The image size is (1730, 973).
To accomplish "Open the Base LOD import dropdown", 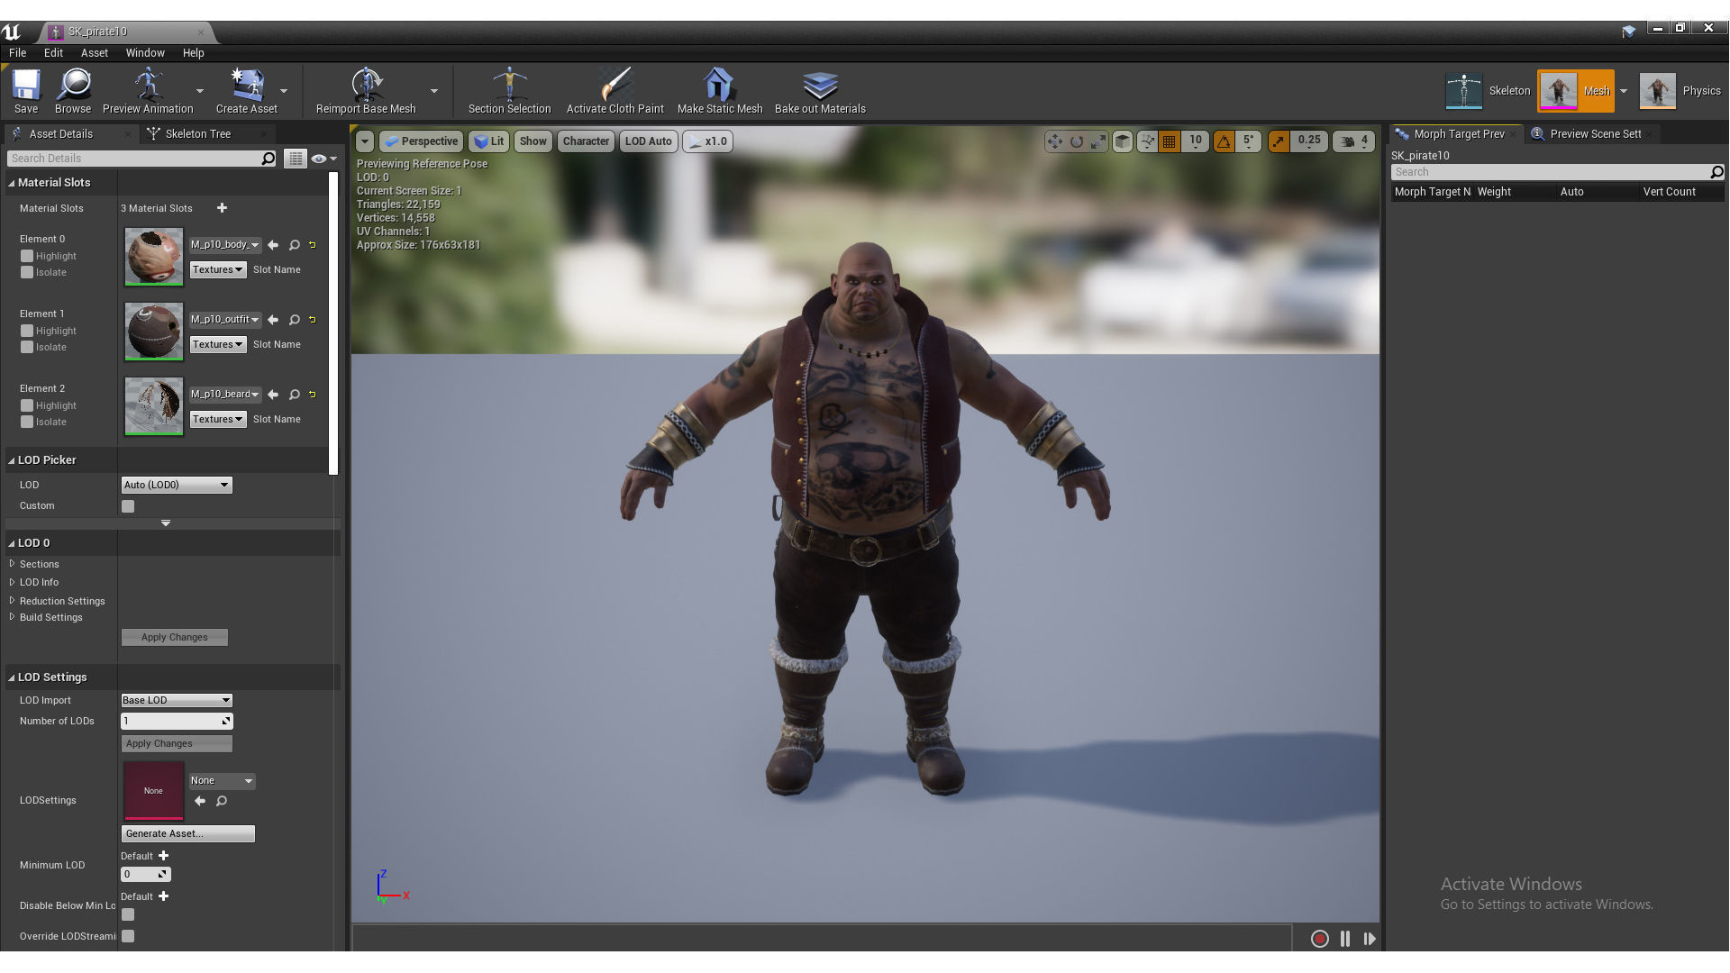I will click(x=177, y=701).
